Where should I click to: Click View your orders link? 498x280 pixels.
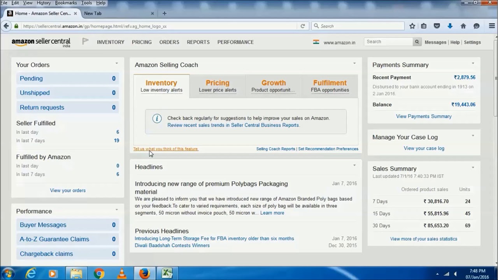(68, 191)
